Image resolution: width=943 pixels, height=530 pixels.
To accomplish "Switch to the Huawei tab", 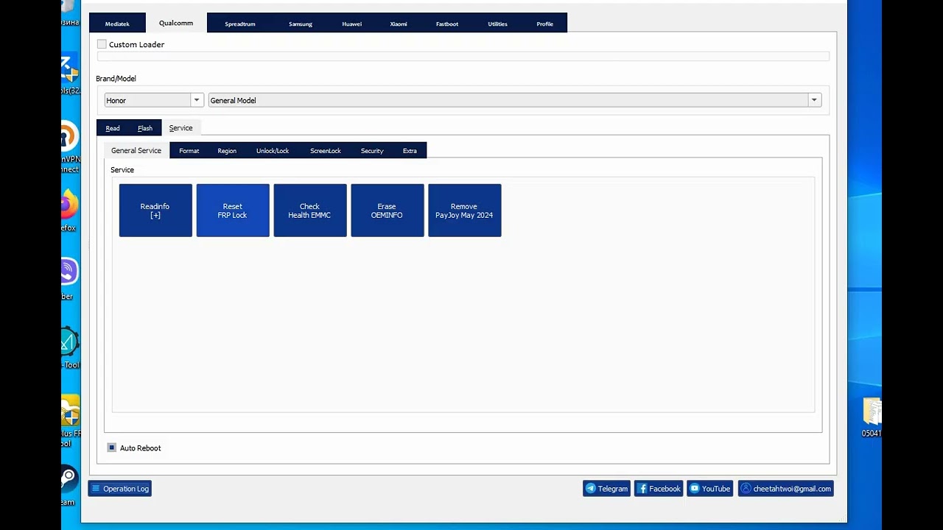I will 352,24.
